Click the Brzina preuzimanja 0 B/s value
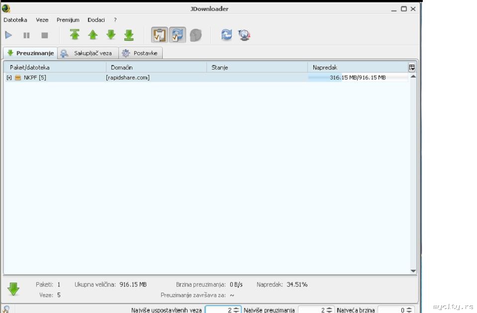 point(236,285)
